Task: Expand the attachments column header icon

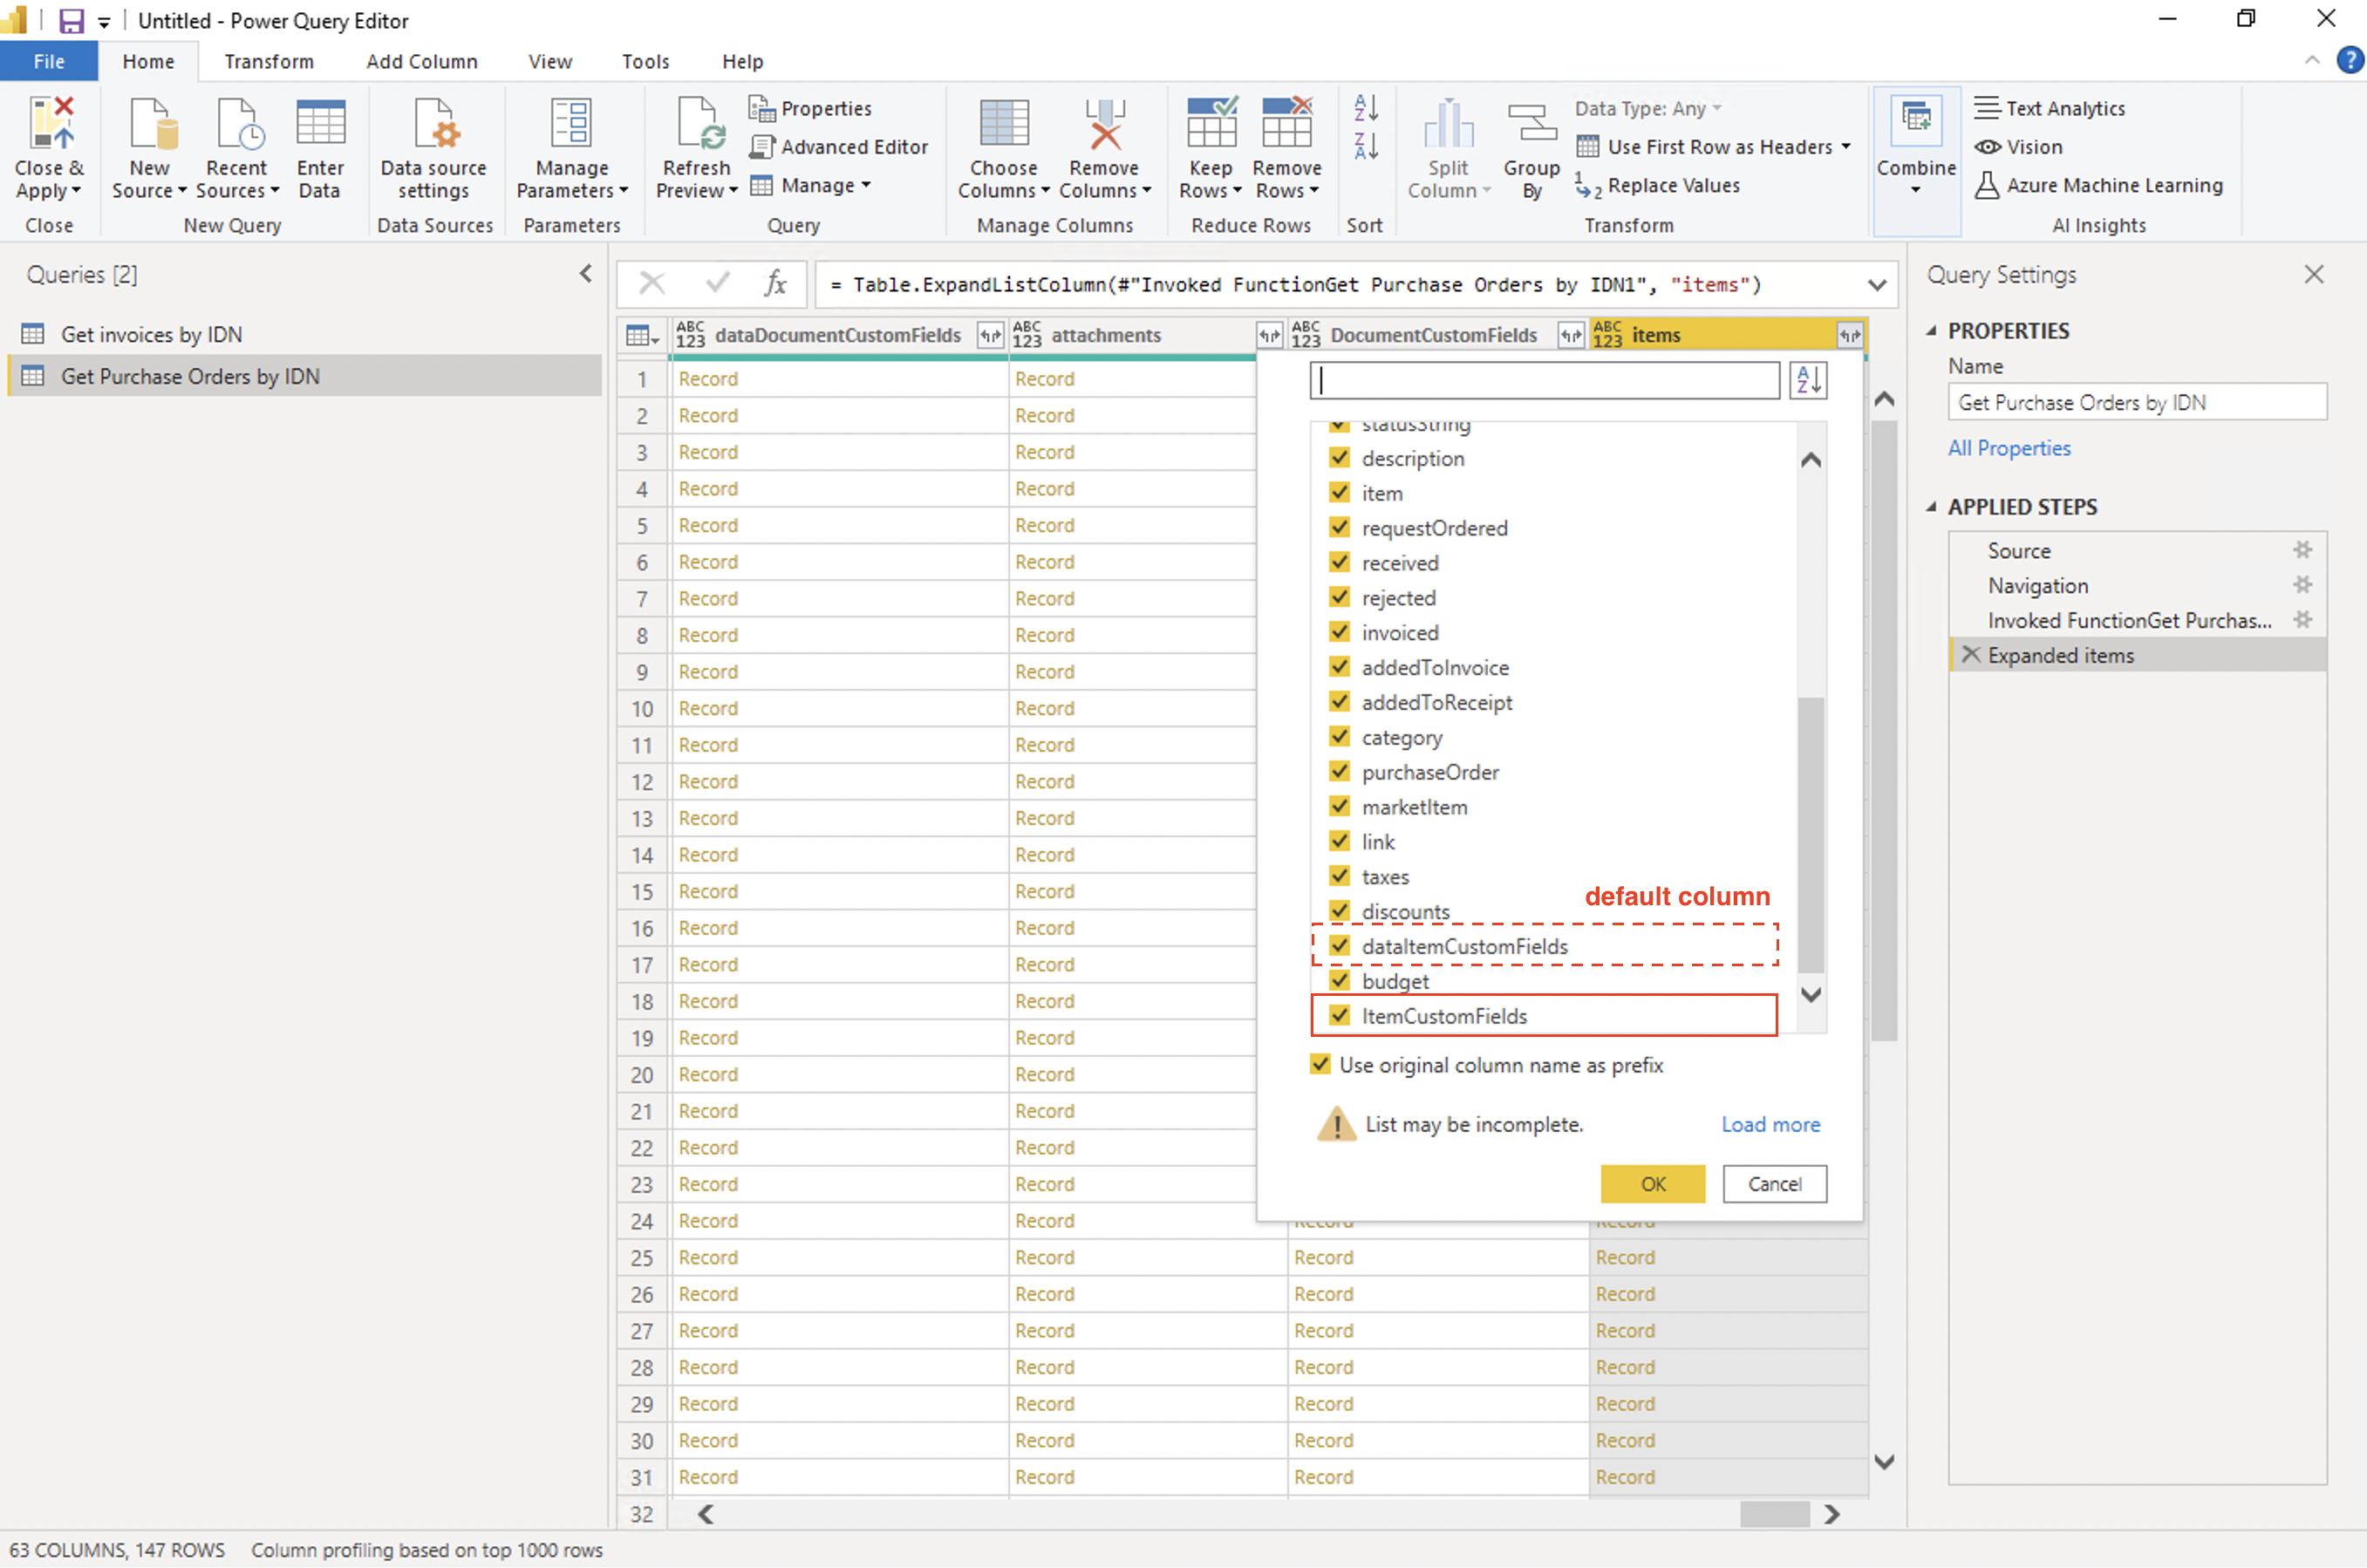Action: pos(1269,335)
